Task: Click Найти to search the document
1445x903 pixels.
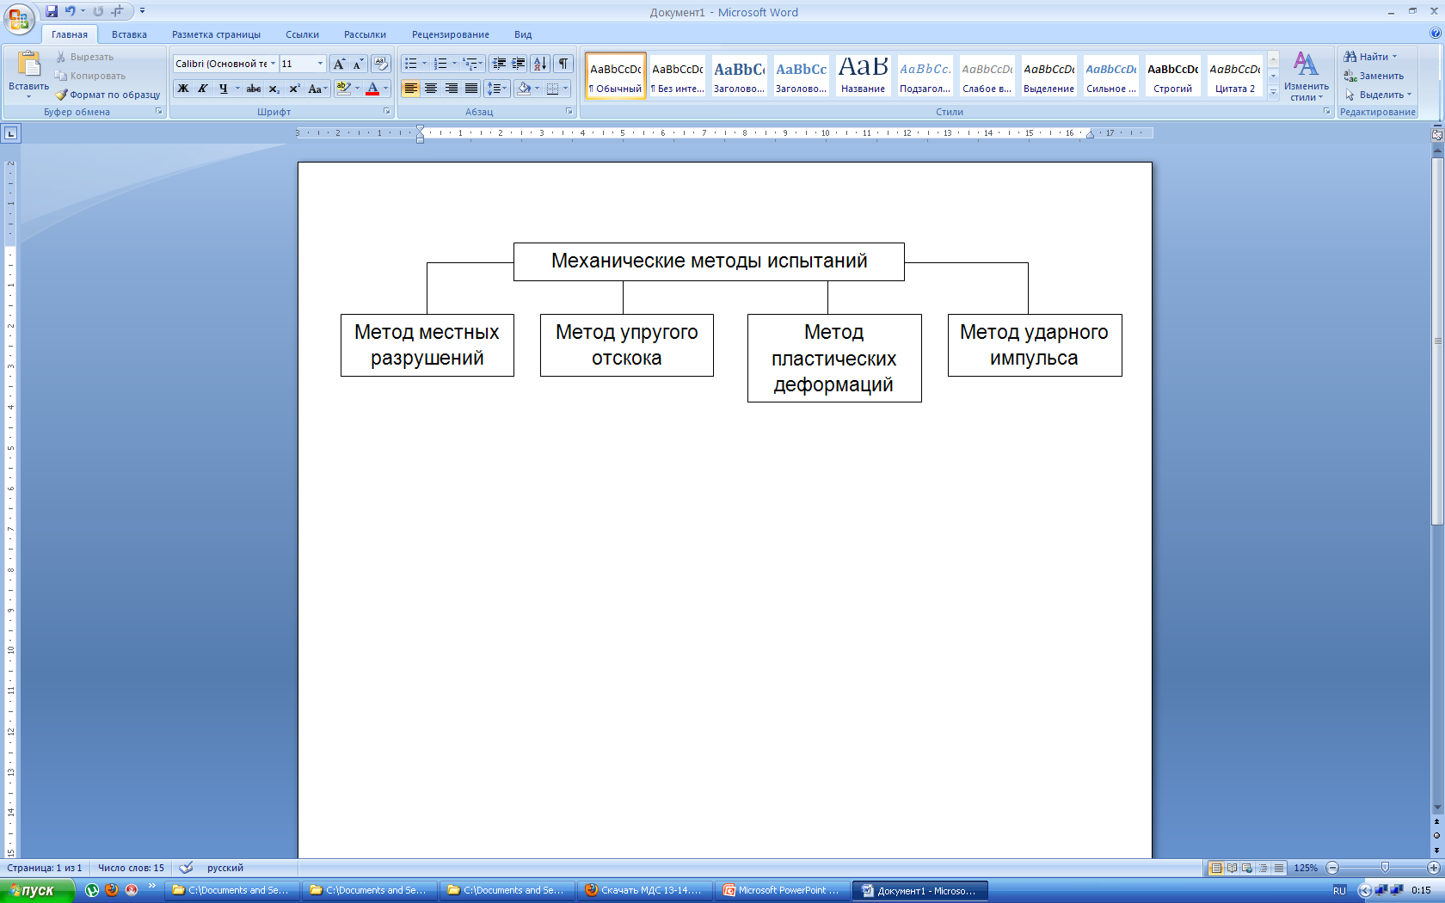Action: pos(1371,57)
